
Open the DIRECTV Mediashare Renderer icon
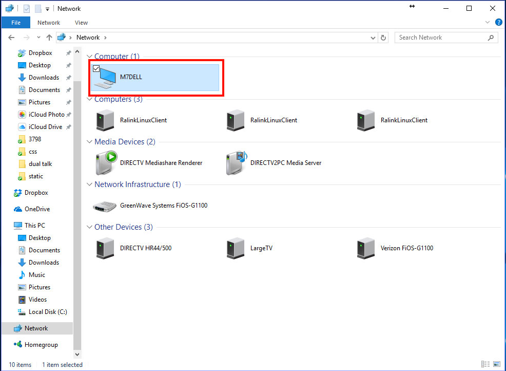[x=107, y=163]
